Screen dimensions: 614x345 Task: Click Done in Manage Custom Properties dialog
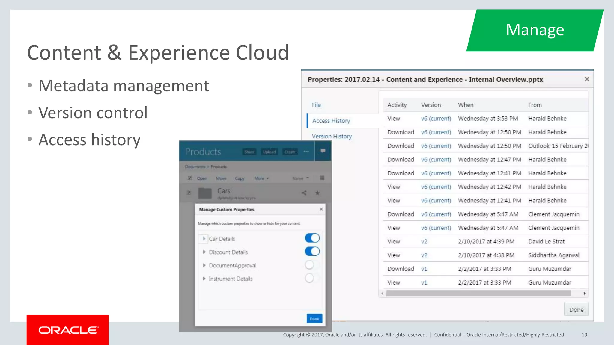click(x=314, y=319)
